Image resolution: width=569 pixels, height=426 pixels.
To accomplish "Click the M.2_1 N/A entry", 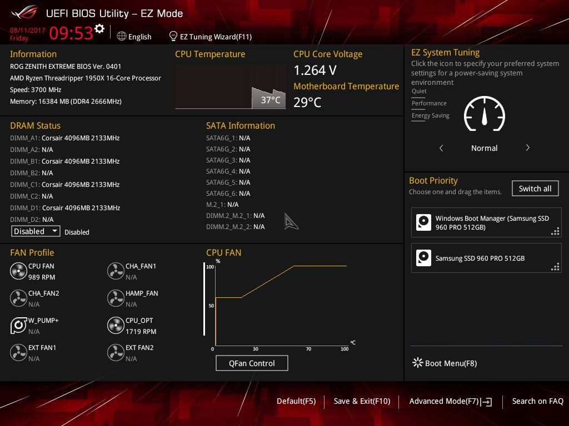I will pos(222,204).
